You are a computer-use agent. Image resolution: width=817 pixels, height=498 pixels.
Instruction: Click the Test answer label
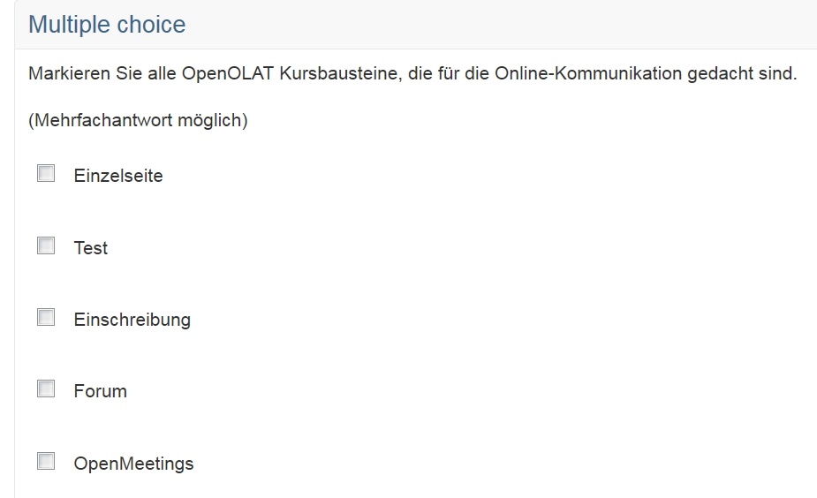click(x=91, y=248)
